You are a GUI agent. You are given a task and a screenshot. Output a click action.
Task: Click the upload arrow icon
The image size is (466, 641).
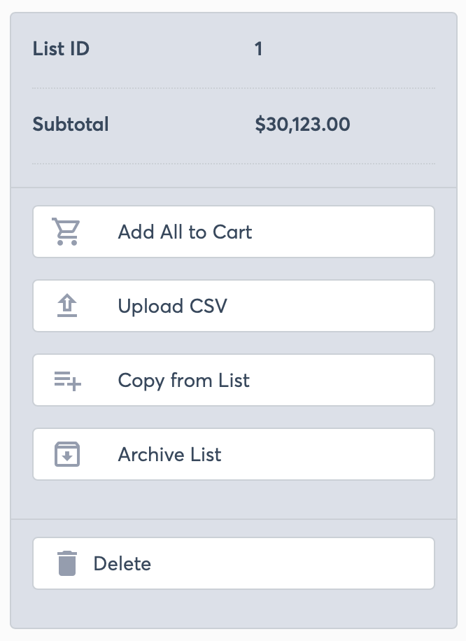(67, 305)
